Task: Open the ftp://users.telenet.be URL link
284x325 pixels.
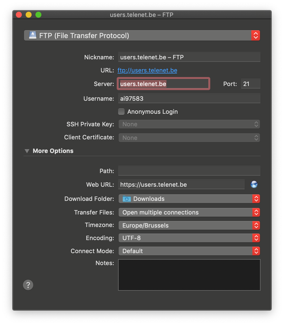Action: (147, 70)
